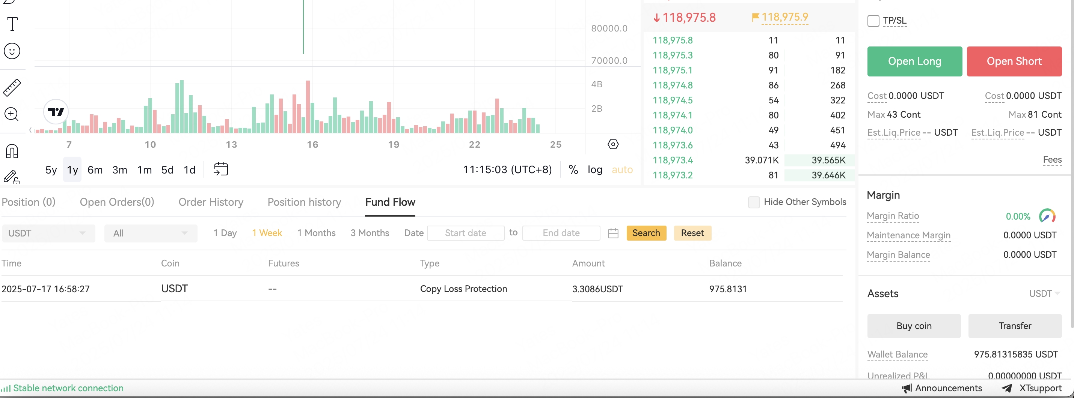Toggle the magnet snap mode
The width and height of the screenshot is (1074, 398).
tap(12, 151)
